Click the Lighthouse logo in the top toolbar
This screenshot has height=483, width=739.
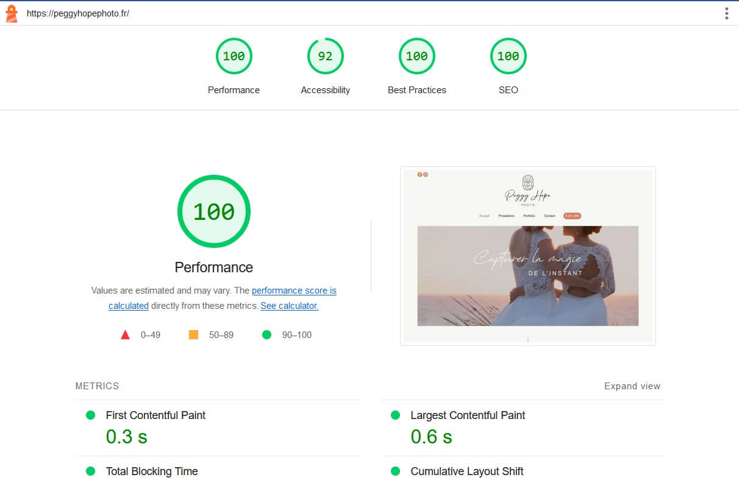click(x=11, y=13)
